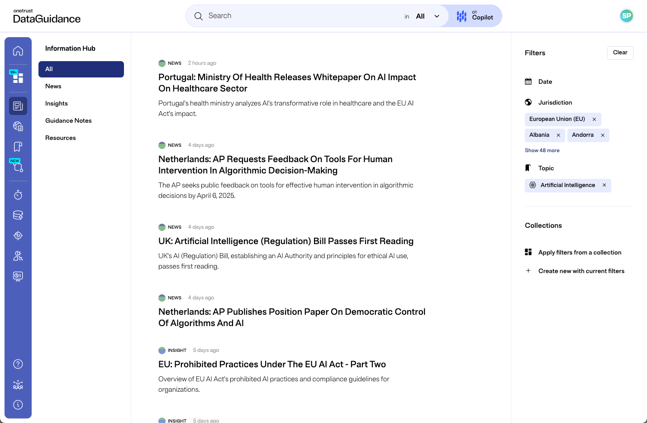Expand the Date filter section
Viewport: 647px width, 423px height.
(x=545, y=82)
